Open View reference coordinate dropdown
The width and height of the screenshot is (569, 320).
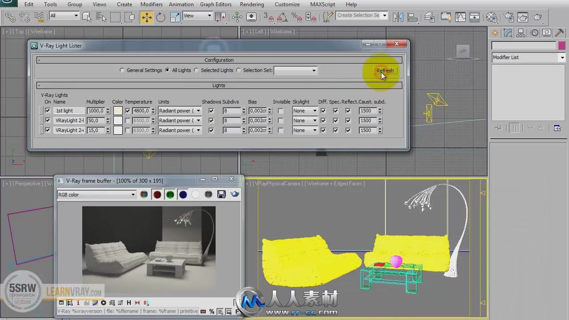point(197,16)
